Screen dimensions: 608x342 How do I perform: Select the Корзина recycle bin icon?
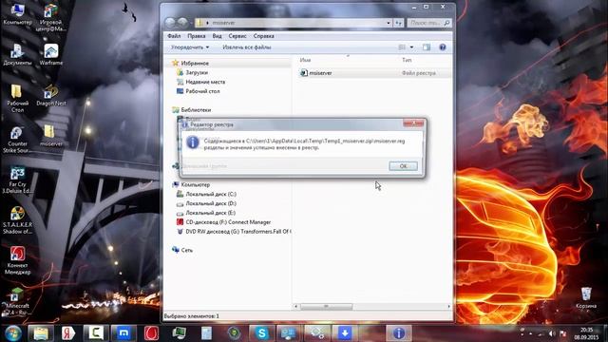586,297
